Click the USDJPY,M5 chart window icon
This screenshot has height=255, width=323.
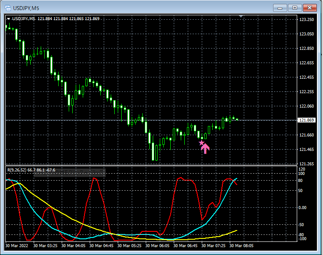click(x=8, y=8)
